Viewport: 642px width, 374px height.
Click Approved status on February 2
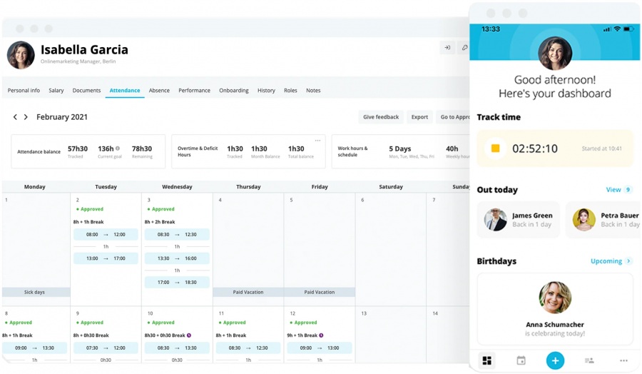pyautogui.click(x=90, y=209)
